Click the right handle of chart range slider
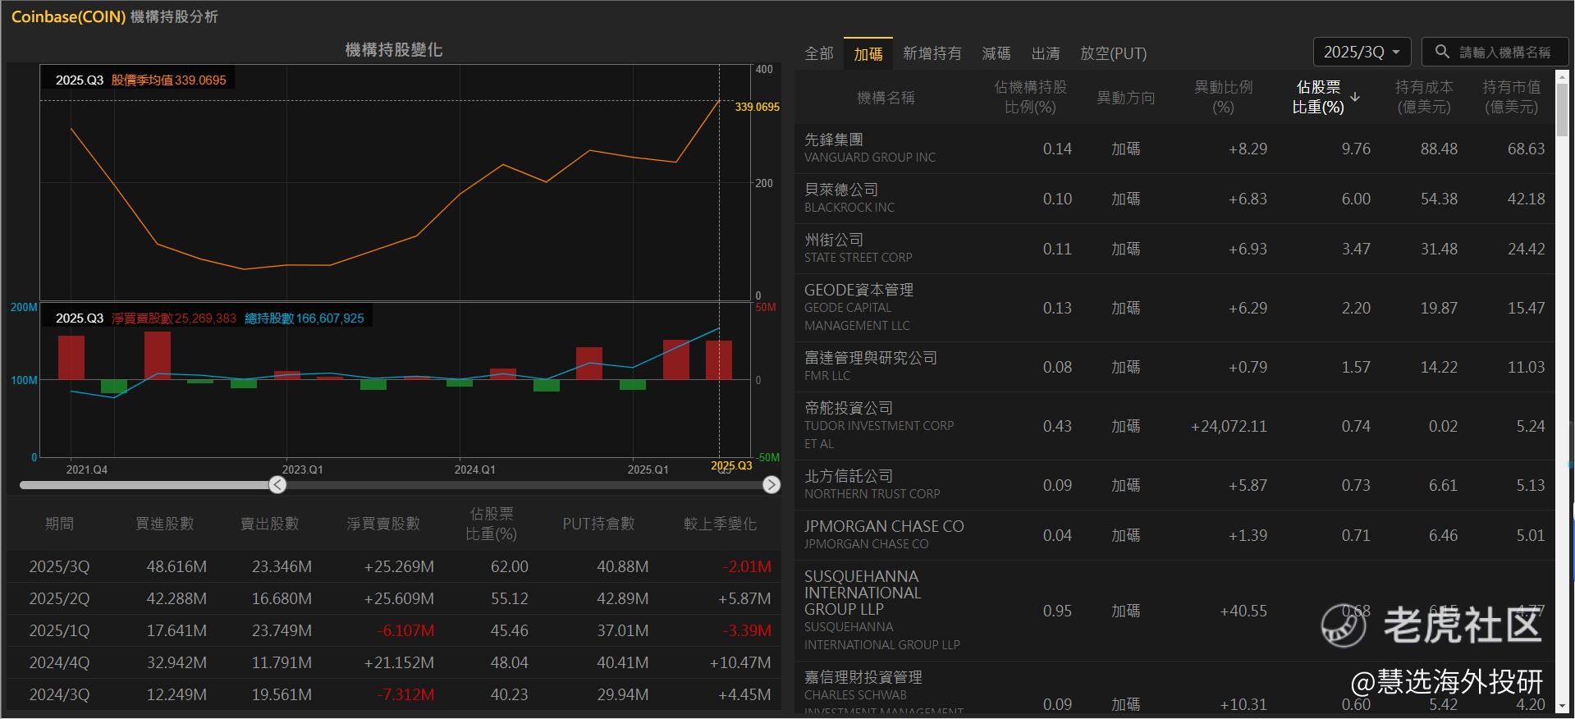The width and height of the screenshot is (1575, 719). 771,485
